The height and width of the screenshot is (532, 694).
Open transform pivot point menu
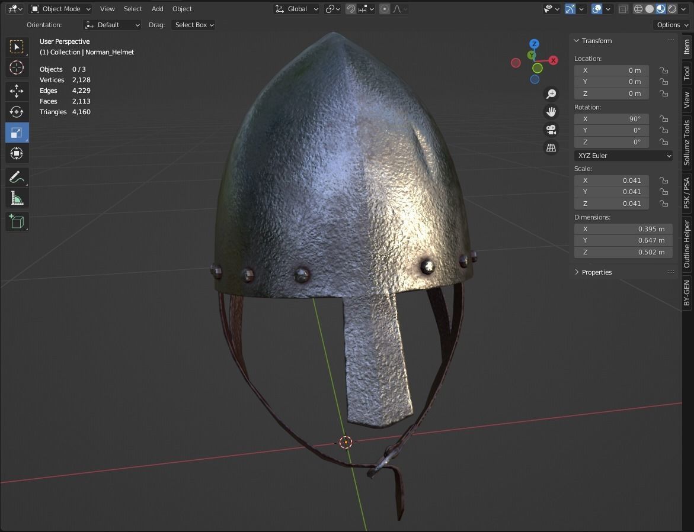332,9
